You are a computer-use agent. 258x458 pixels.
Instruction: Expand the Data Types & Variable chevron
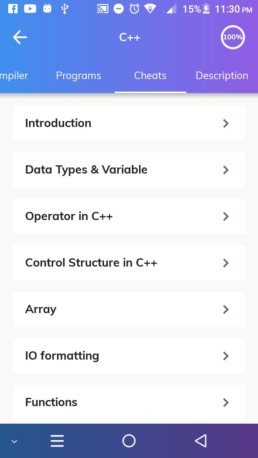click(x=226, y=170)
